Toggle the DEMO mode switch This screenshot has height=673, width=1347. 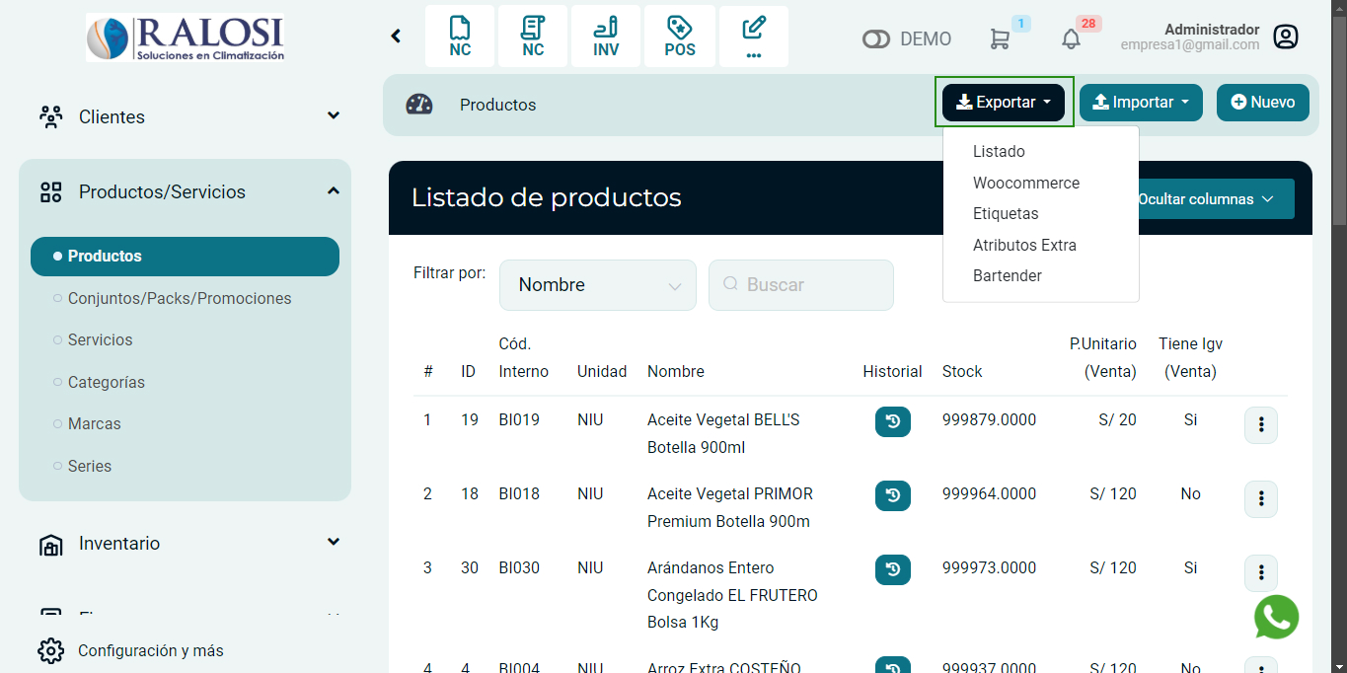coord(875,39)
